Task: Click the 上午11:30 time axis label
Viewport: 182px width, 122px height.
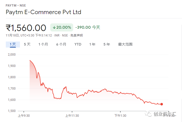Action: pos(72,116)
